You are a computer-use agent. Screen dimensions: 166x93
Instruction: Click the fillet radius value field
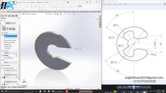[10, 56]
